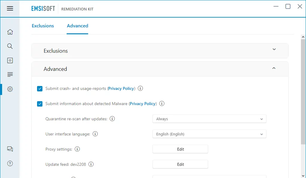Select the Advanced tab
306x178 pixels.
pyautogui.click(x=77, y=26)
